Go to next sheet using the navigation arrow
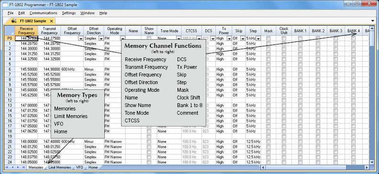Image resolution: width=379 pixels, height=174 pixels. [x=18, y=167]
